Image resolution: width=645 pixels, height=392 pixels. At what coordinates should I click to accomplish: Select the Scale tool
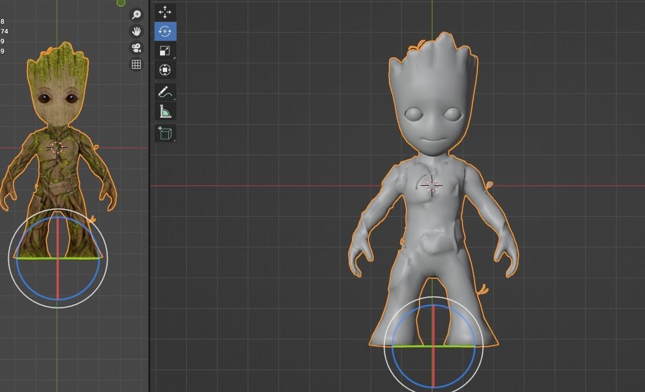(165, 51)
